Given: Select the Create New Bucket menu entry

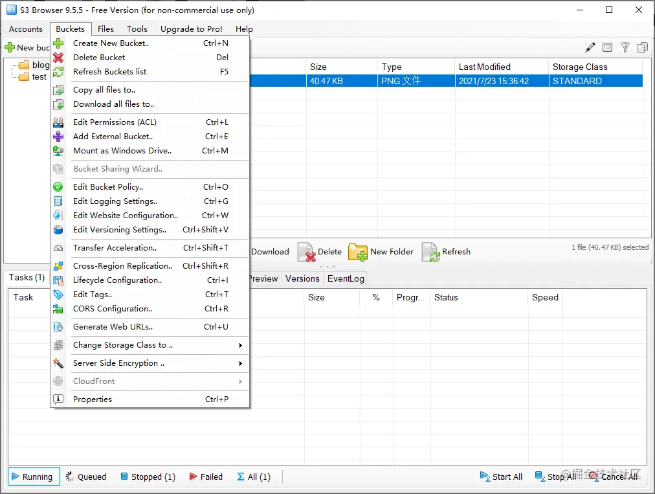Looking at the screenshot, I should coord(150,43).
